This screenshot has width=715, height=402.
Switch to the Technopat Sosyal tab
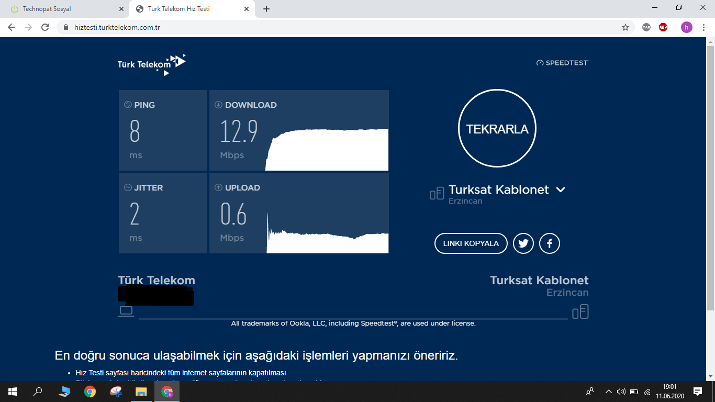tap(64, 9)
